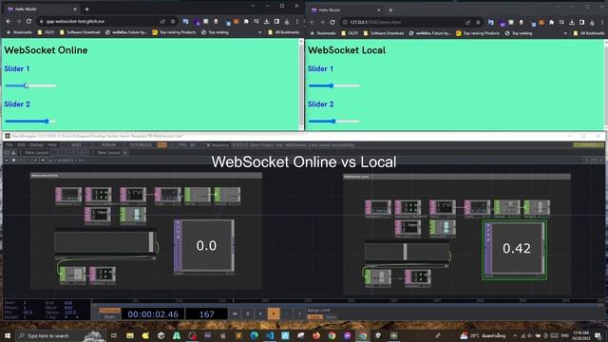Click Slider 2 on WebSocket Local page

point(333,122)
